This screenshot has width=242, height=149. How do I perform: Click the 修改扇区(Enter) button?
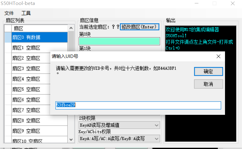point(139,27)
